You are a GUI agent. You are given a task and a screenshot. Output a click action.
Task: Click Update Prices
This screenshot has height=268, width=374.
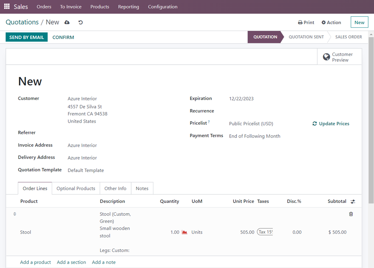331,123
